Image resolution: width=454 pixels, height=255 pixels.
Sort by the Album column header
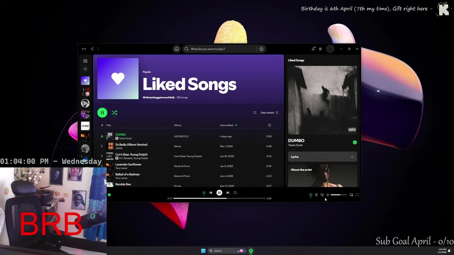point(177,125)
